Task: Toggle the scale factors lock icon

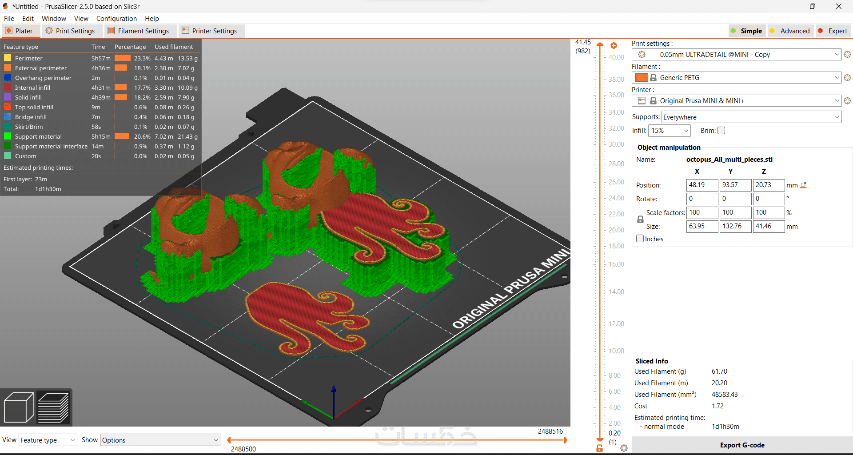Action: (640, 220)
